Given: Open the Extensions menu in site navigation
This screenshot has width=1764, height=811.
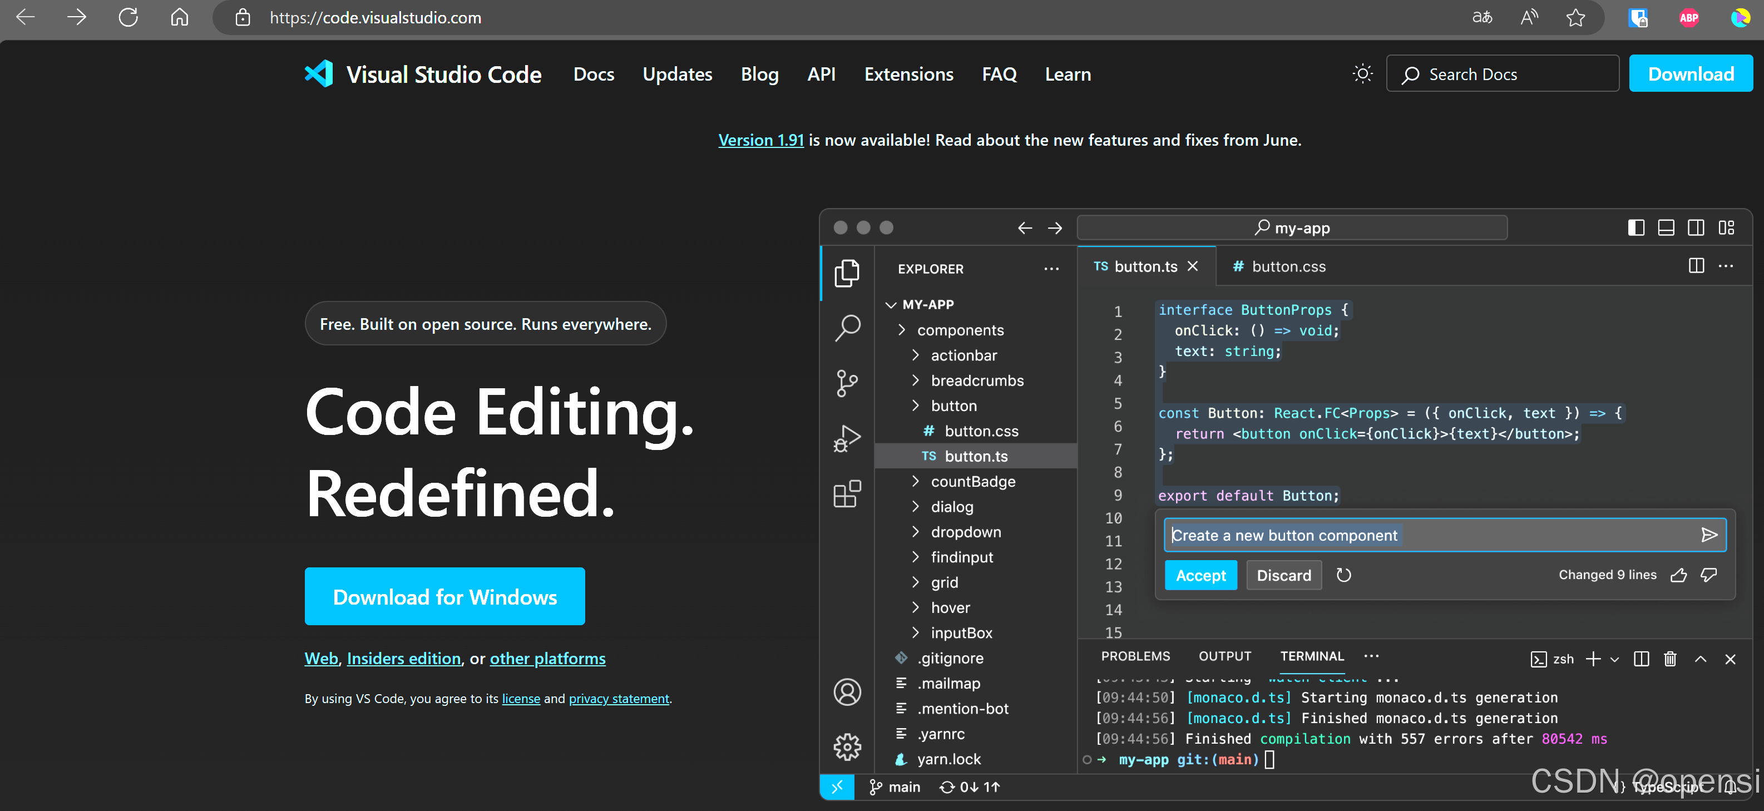Looking at the screenshot, I should (908, 74).
